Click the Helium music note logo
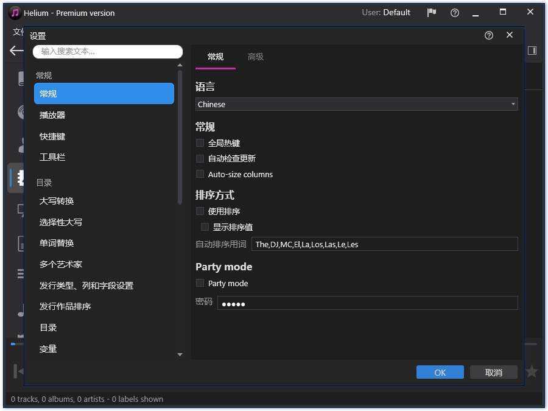 [x=13, y=12]
